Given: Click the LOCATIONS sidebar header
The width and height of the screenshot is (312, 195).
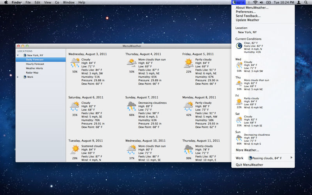Looking at the screenshot, I should (x=25, y=51).
